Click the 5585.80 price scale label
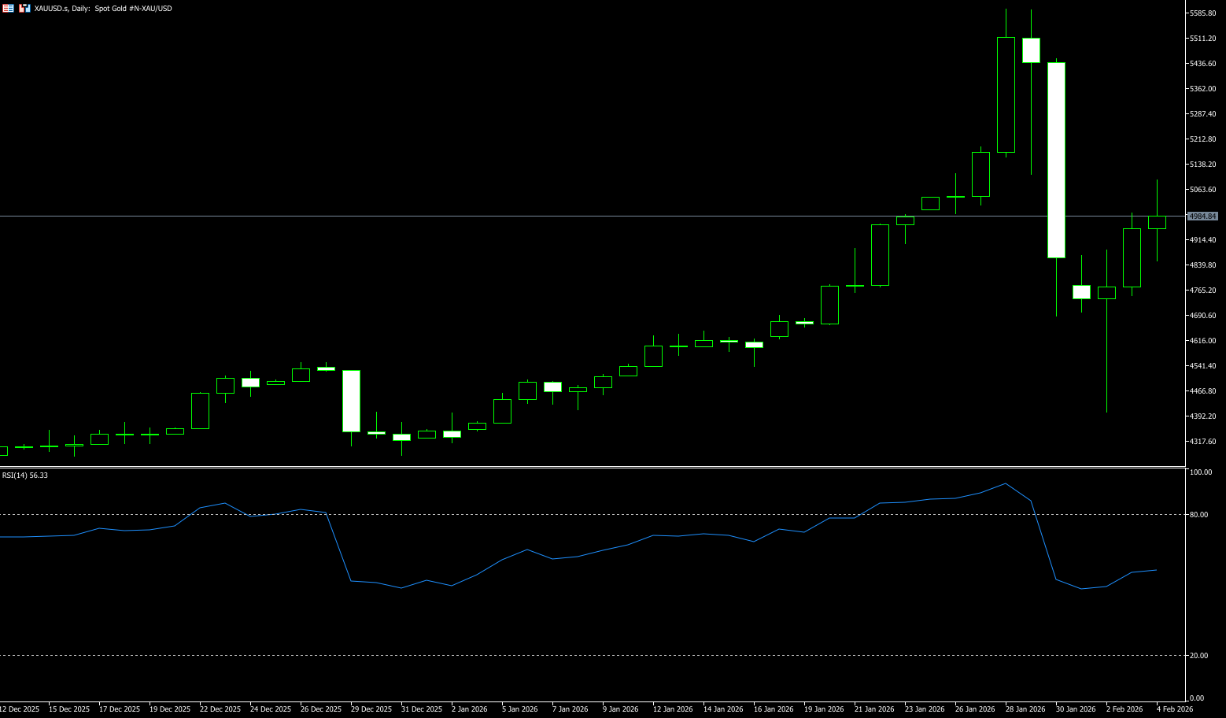The height and width of the screenshot is (718, 1226). tap(1202, 13)
